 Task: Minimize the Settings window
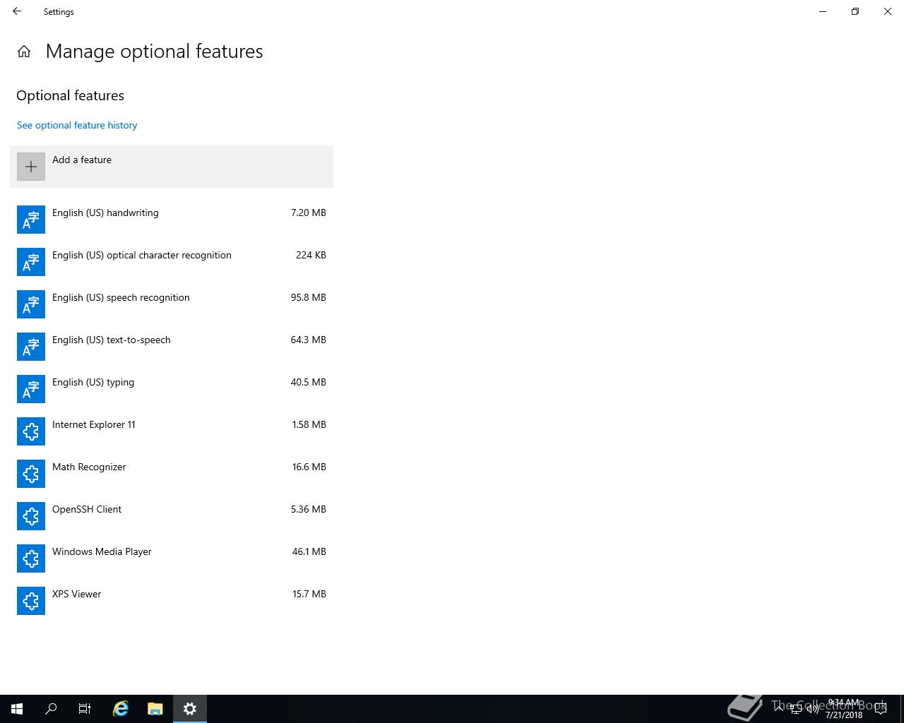(823, 11)
